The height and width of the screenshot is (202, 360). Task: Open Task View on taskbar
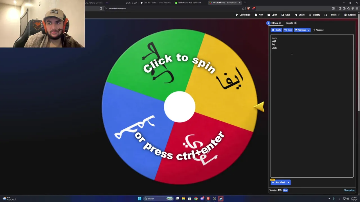click(177, 199)
